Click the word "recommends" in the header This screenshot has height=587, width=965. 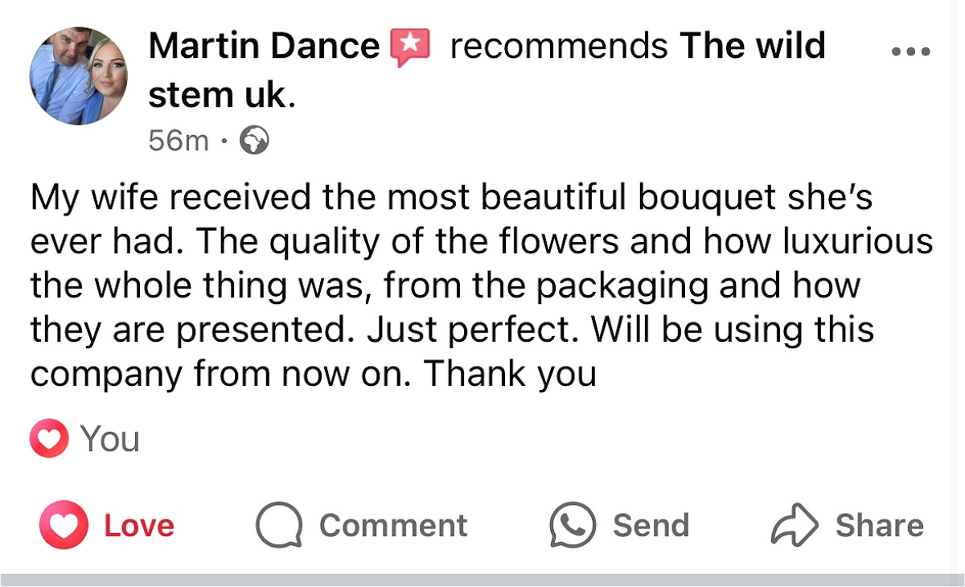click(x=559, y=47)
